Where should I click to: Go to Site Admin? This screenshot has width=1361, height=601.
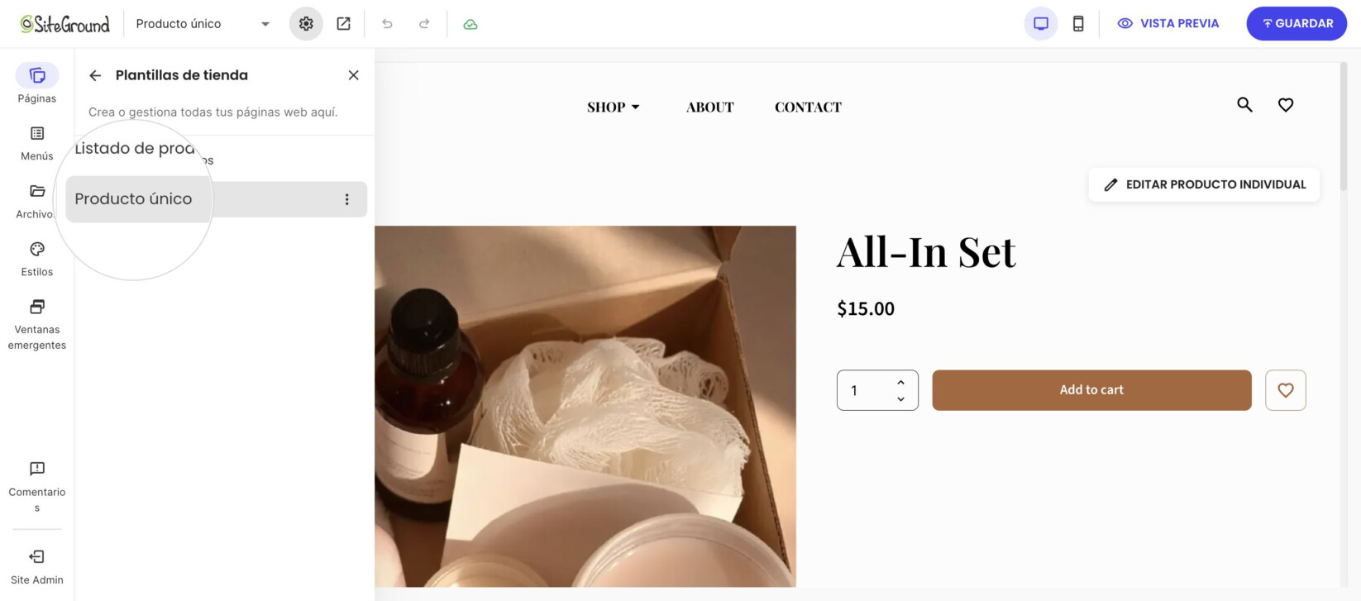click(37, 567)
